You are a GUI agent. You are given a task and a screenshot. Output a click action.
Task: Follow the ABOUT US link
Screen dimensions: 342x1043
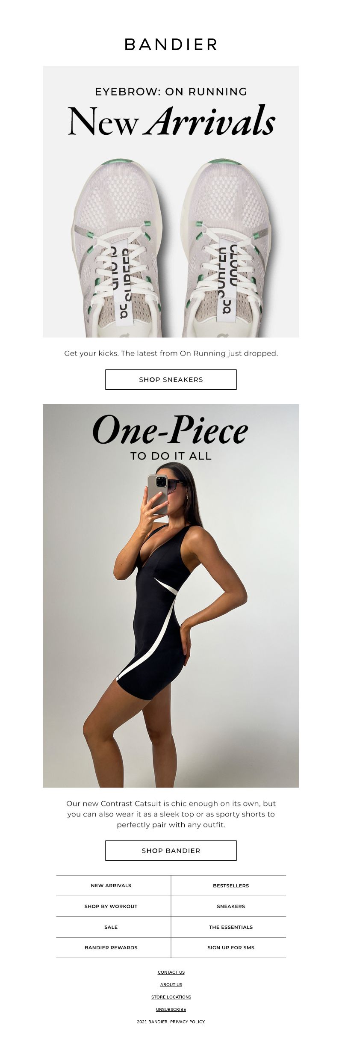tap(171, 984)
